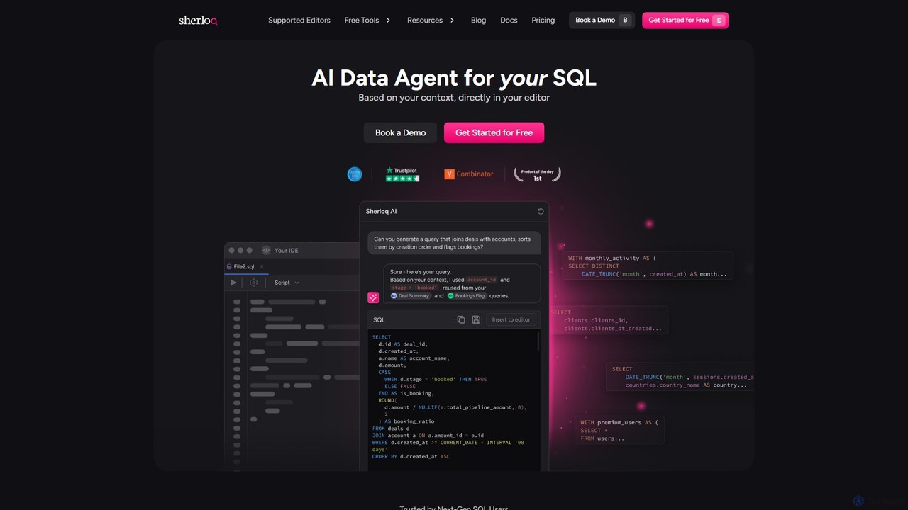Click Book a Demo in the header
The width and height of the screenshot is (908, 510).
click(602, 21)
